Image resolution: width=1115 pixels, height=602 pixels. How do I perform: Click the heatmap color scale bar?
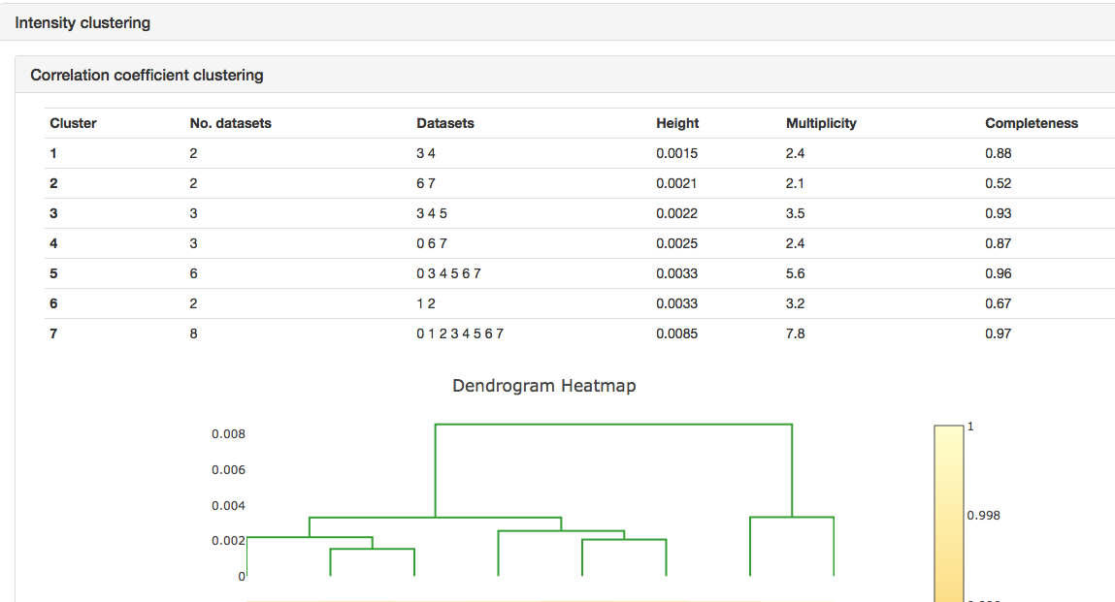[948, 514]
